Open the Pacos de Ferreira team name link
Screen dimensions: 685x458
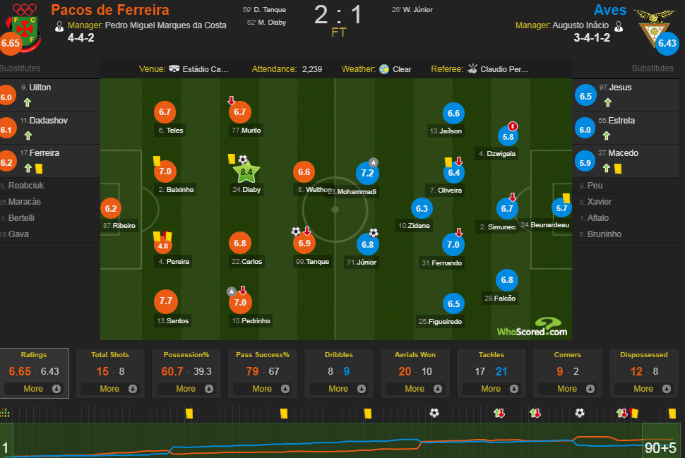click(x=110, y=10)
